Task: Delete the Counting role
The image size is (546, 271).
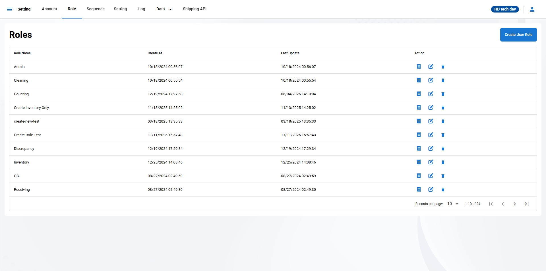Action: point(442,94)
